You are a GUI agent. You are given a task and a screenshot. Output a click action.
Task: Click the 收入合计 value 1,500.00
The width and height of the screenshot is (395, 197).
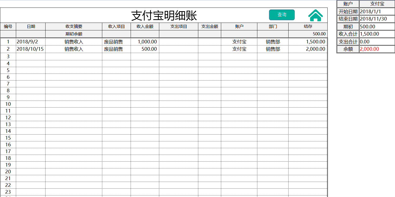[x=377, y=34]
